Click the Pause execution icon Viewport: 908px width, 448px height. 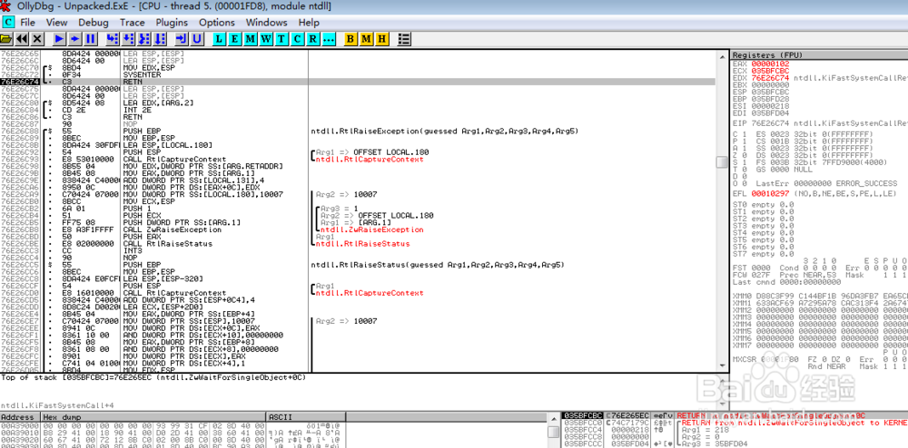[x=90, y=39]
